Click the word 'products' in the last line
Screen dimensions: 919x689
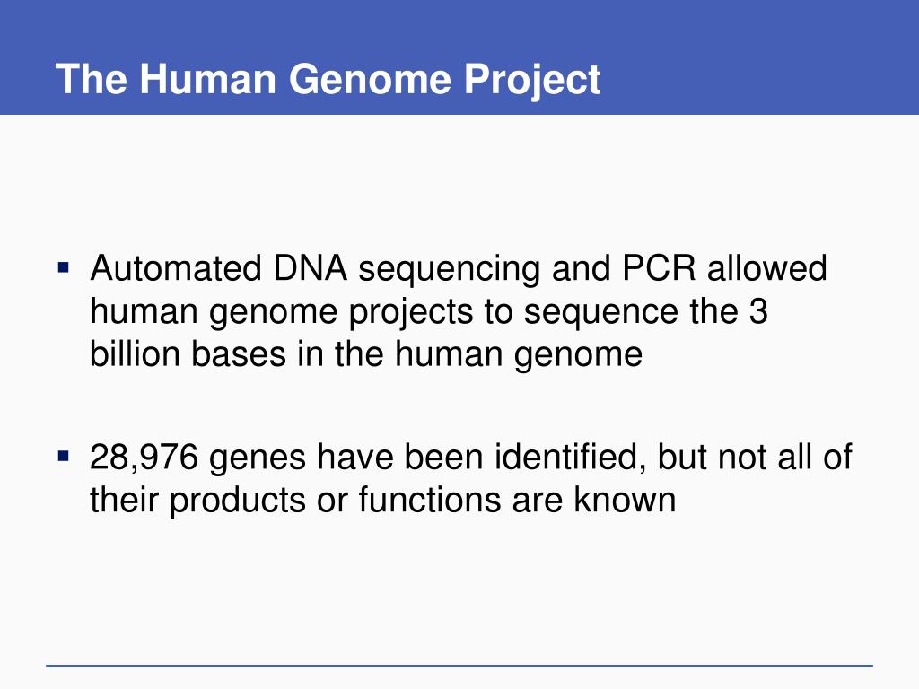click(238, 501)
